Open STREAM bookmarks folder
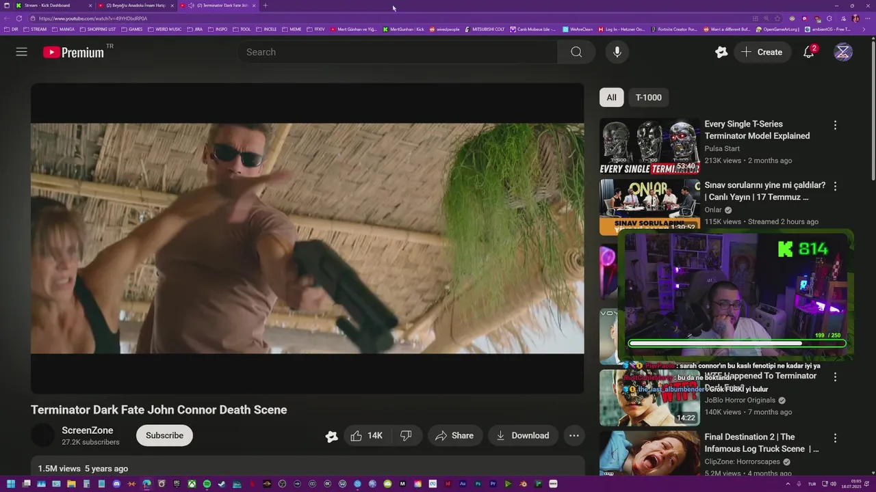876x492 pixels. pyautogui.click(x=34, y=29)
